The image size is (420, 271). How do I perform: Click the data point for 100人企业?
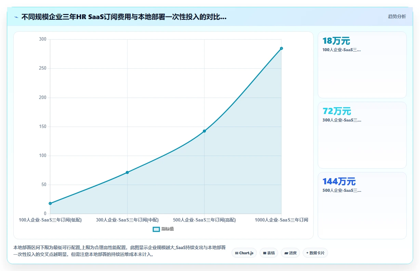(x=50, y=203)
